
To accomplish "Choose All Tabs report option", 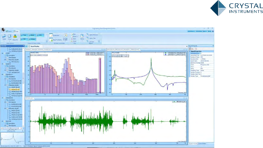I will (90, 41).
